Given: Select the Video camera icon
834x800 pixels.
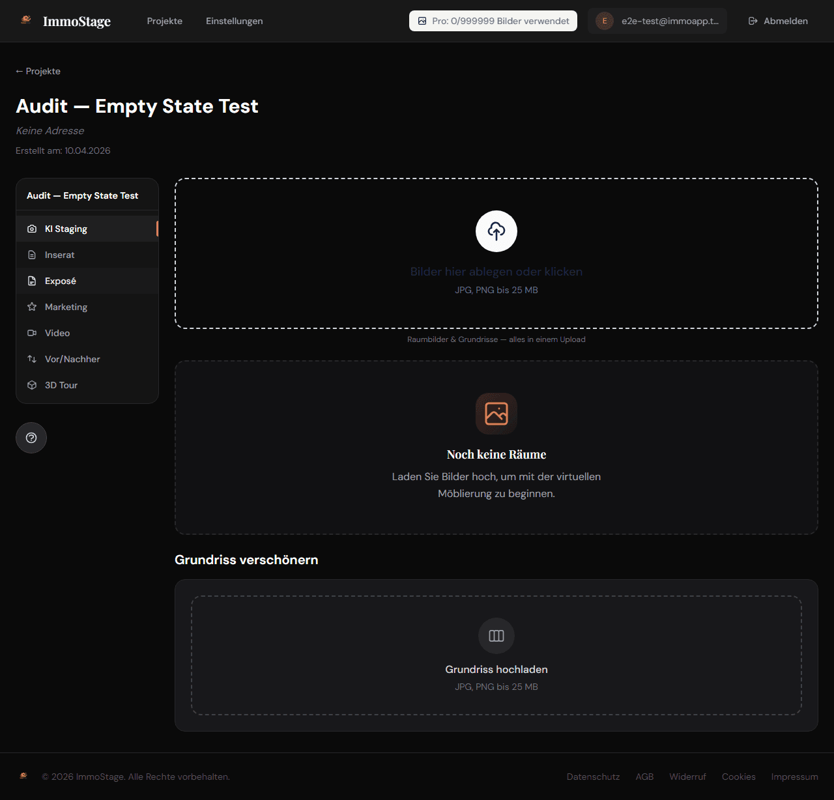Looking at the screenshot, I should tap(31, 333).
